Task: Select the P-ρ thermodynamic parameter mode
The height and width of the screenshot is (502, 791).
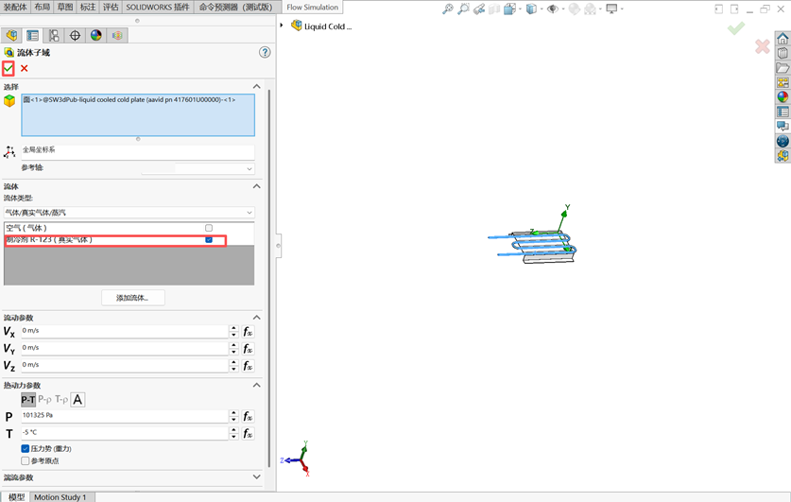Action: click(45, 400)
